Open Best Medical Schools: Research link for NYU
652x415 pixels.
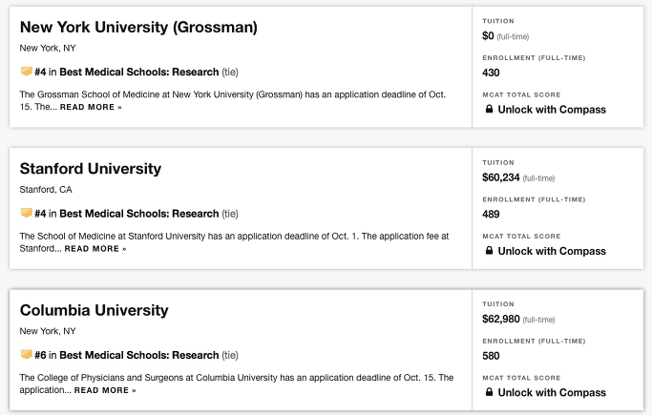tap(138, 72)
